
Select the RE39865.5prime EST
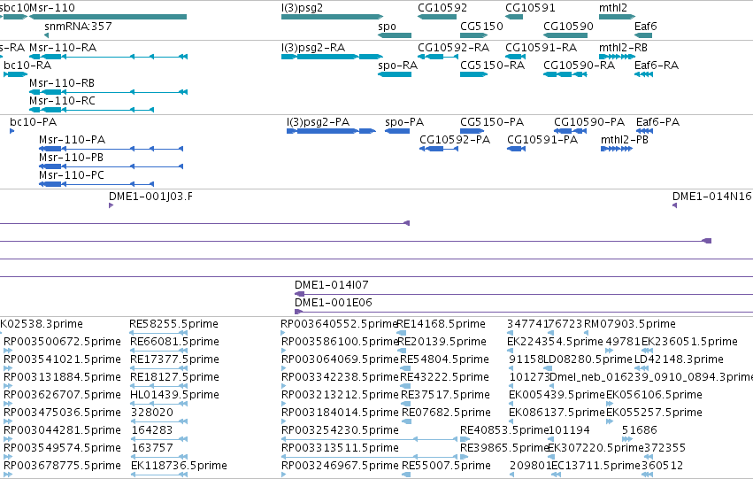465,457
